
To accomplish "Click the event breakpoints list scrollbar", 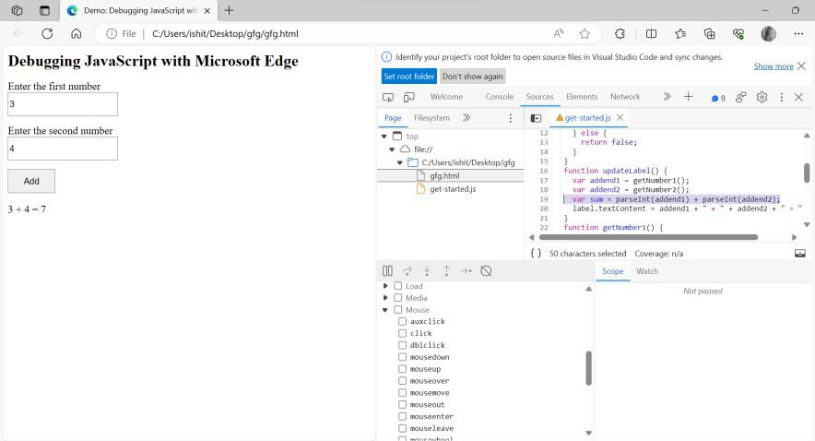I will click(x=588, y=368).
